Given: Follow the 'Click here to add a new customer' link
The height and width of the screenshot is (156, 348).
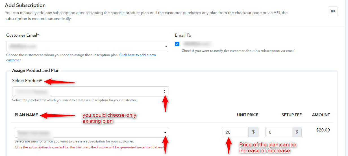Looking at the screenshot, I should point(81,58).
